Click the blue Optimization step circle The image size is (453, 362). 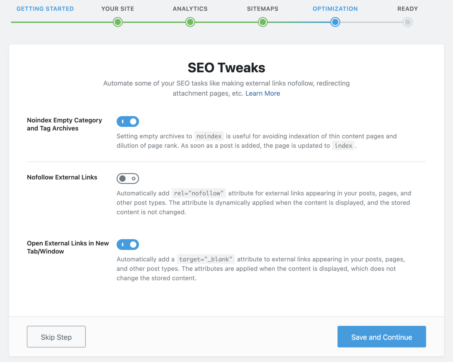tap(335, 22)
